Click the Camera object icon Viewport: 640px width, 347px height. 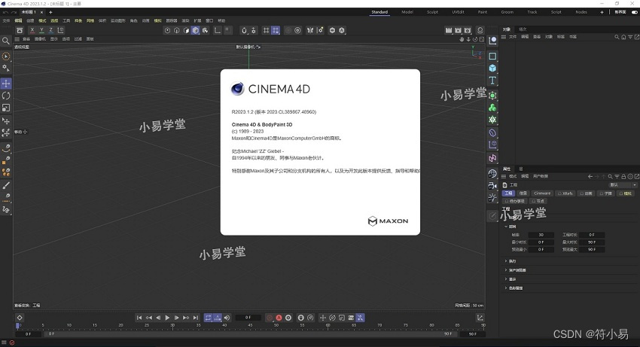(492, 186)
